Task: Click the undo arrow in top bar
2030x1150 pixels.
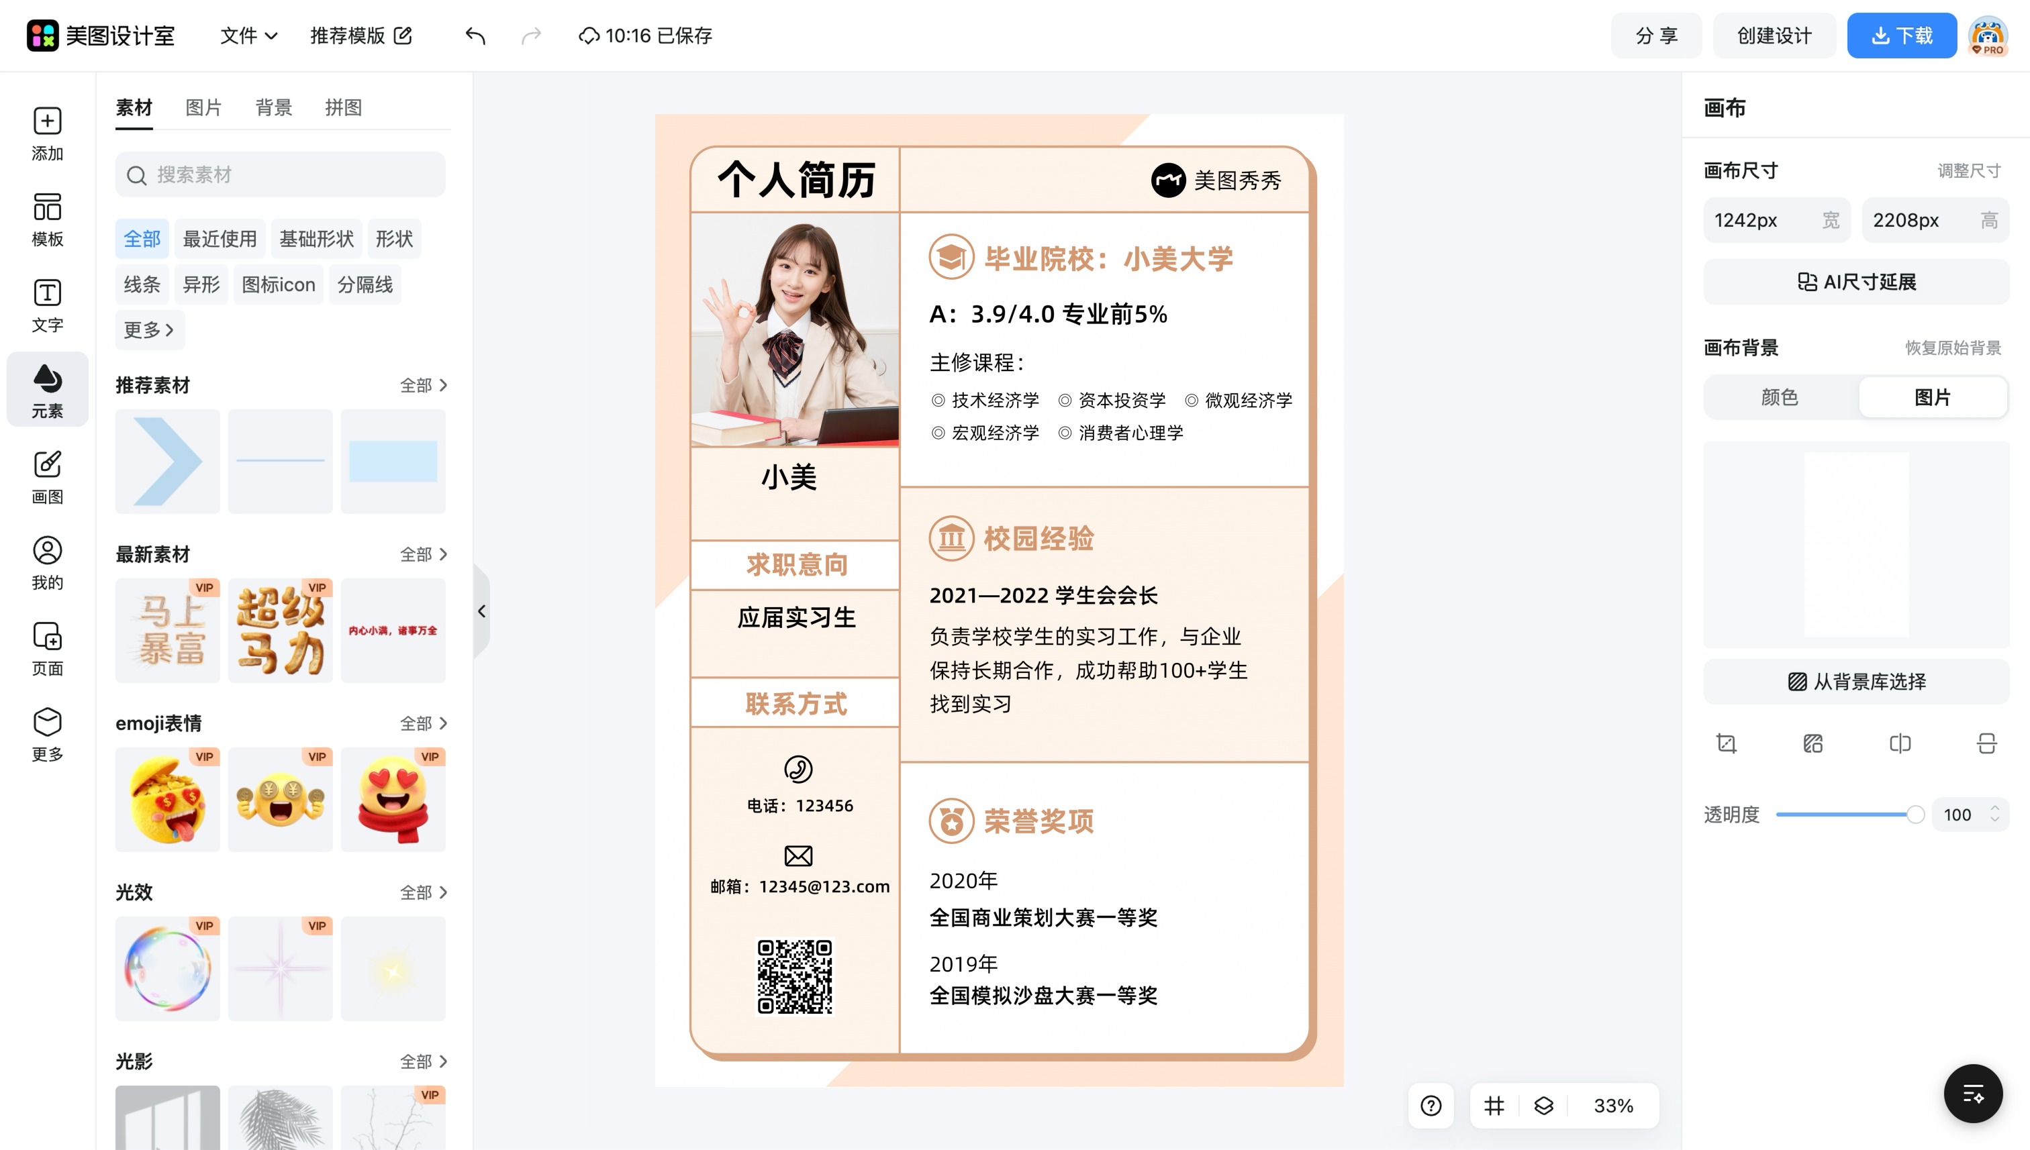Action: coord(475,36)
